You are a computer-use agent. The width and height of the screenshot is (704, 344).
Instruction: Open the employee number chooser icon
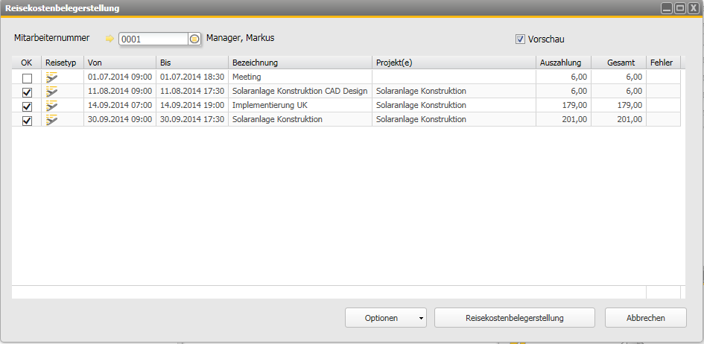tap(194, 39)
